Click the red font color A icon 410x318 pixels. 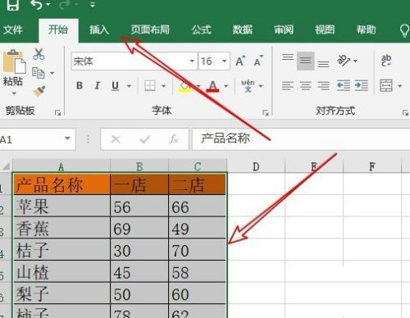point(212,86)
